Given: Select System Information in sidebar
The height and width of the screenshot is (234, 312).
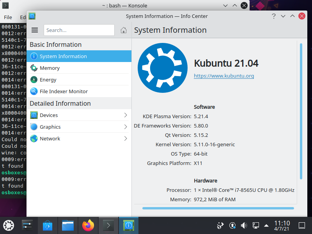Looking at the screenshot, I should pyautogui.click(x=63, y=56).
